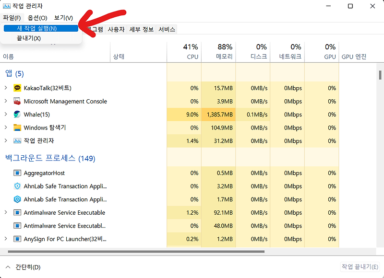Click Whale's 0.1MB/s disk cell
The height and width of the screenshot is (278, 384).
253,115
